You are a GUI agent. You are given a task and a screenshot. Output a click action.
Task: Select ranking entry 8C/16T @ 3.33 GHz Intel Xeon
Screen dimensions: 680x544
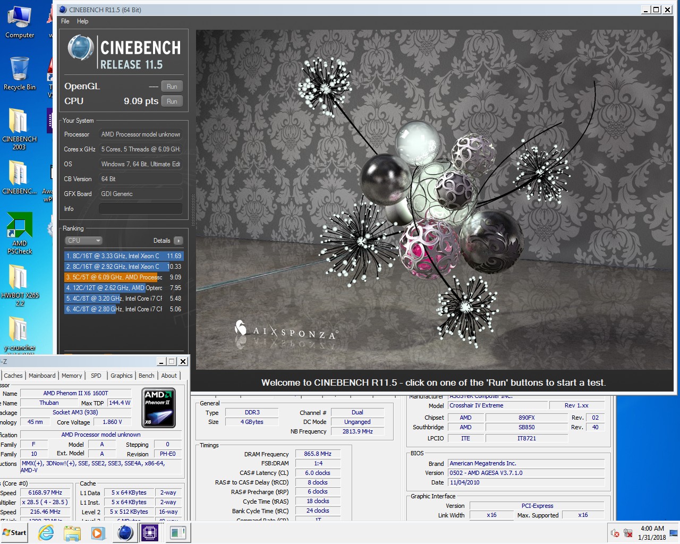pos(123,256)
